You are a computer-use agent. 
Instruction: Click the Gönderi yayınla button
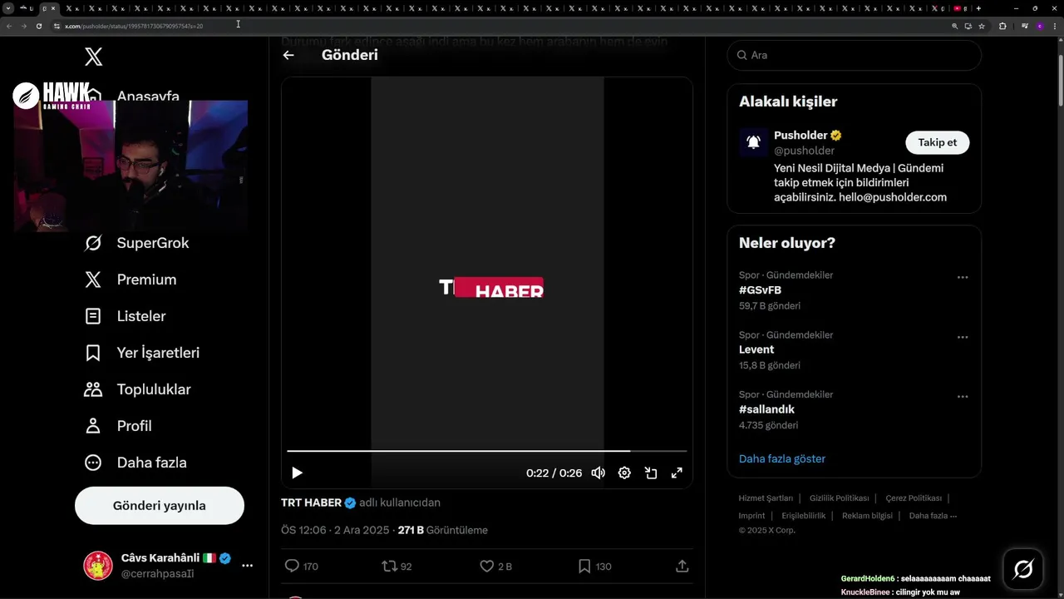[160, 506]
